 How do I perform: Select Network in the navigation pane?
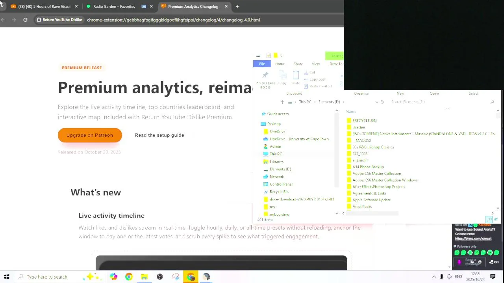[274, 176]
